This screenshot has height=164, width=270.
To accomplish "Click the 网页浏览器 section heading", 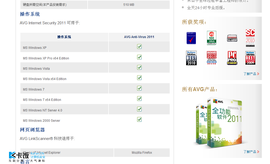I will [32, 130].
